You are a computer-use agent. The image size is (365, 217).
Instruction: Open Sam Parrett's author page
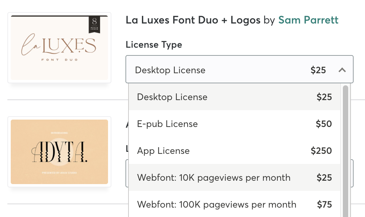click(x=308, y=20)
